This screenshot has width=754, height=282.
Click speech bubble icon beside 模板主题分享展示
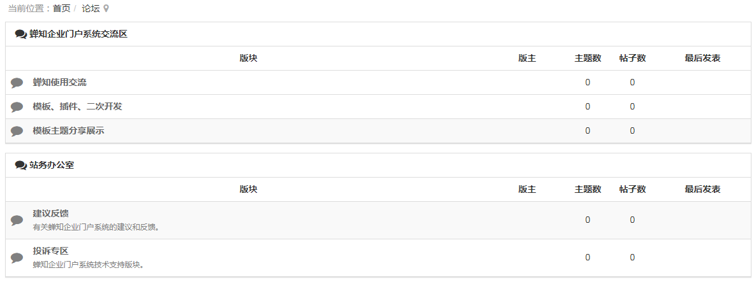17,131
